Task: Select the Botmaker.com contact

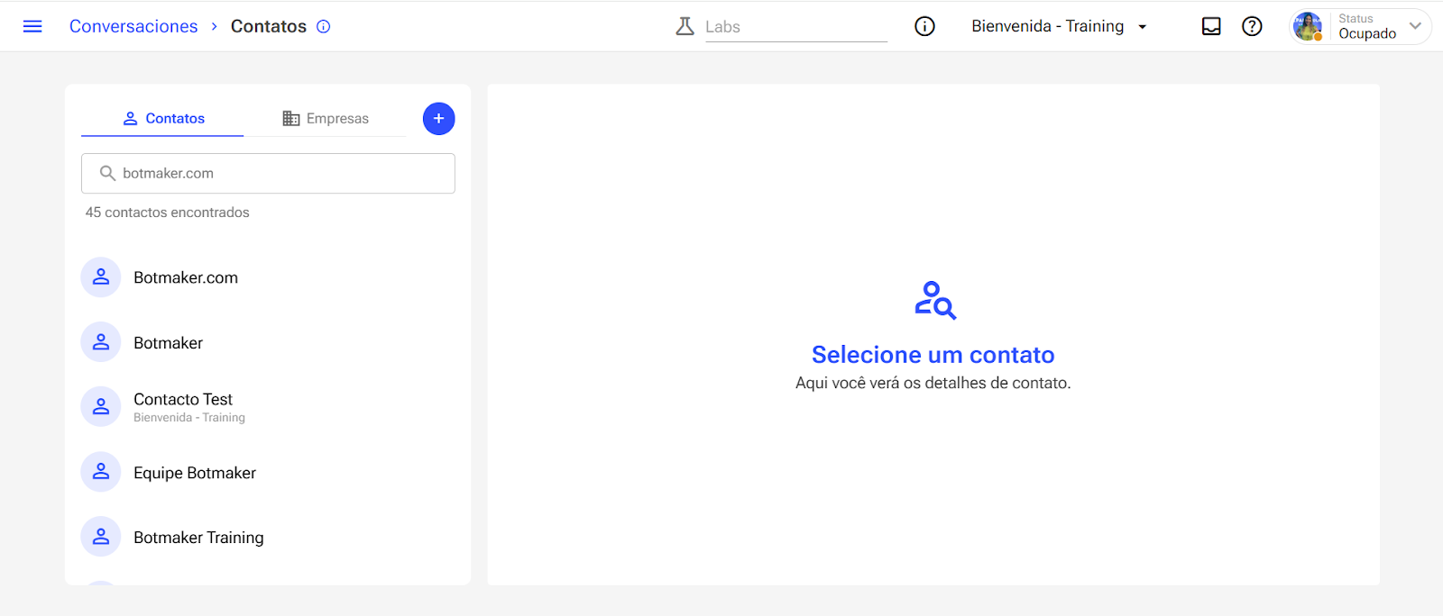Action: (x=268, y=277)
